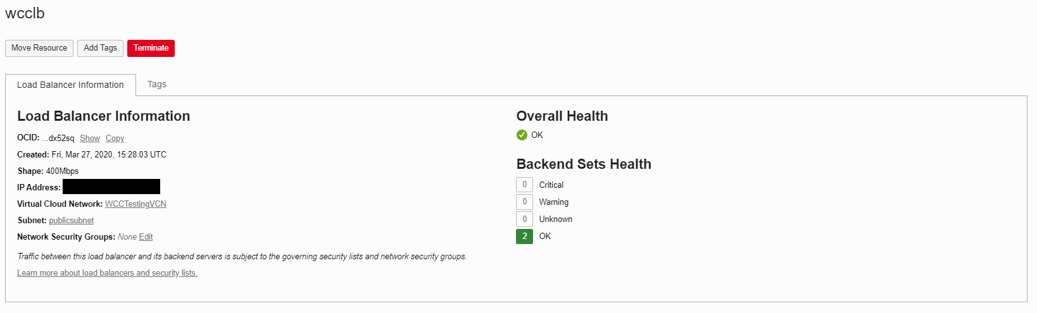
Task: Open the WCCTestingVCN network link
Action: click(x=135, y=204)
